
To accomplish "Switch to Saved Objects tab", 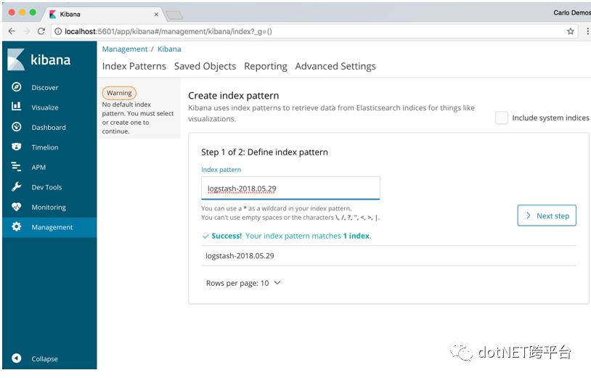I will tap(205, 66).
